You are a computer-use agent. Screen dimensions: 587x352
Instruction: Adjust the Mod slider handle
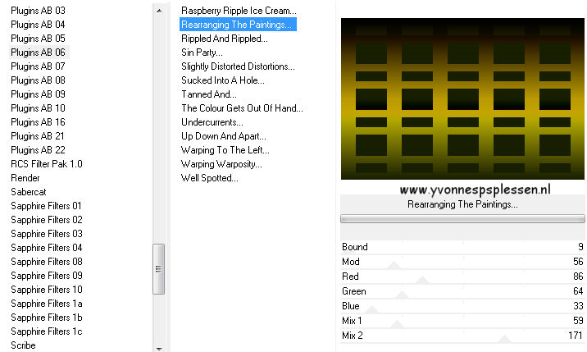click(394, 266)
